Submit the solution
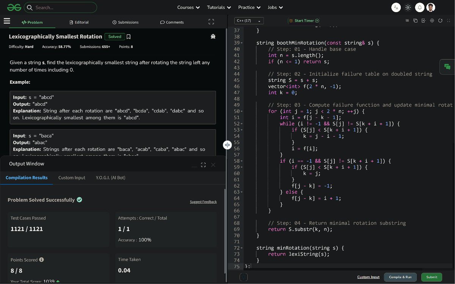Image resolution: width=455 pixels, height=284 pixels. point(432,277)
